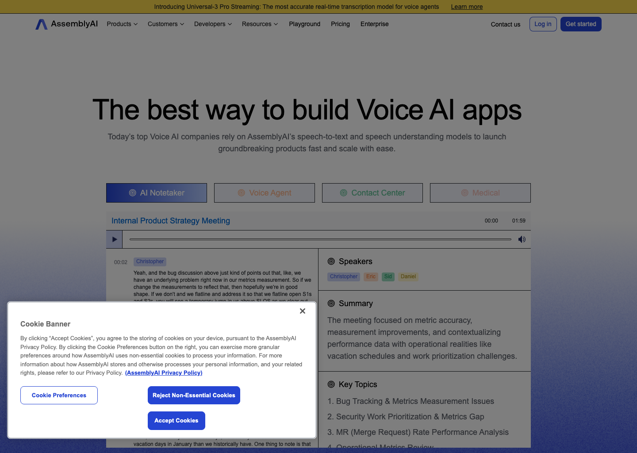The height and width of the screenshot is (453, 637).
Task: Close the Cookie Banner dialog
Action: [303, 311]
